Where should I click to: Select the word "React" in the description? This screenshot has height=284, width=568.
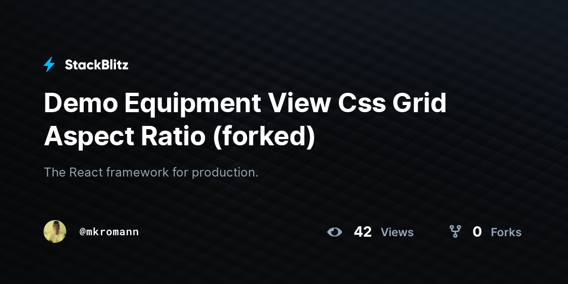86,172
